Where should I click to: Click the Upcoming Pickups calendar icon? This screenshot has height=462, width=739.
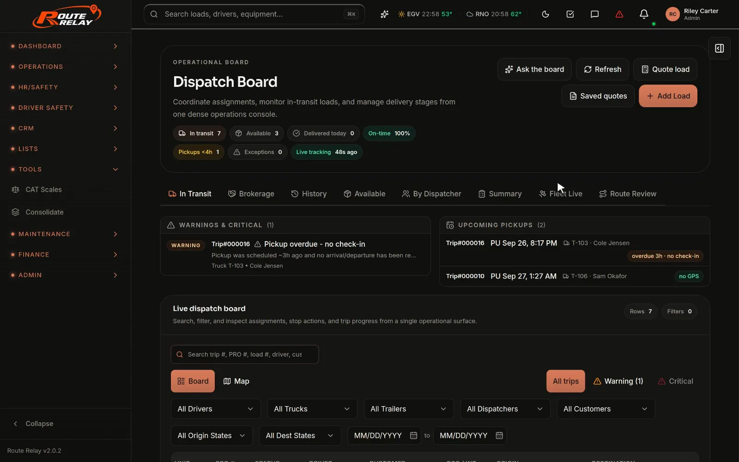pos(450,225)
